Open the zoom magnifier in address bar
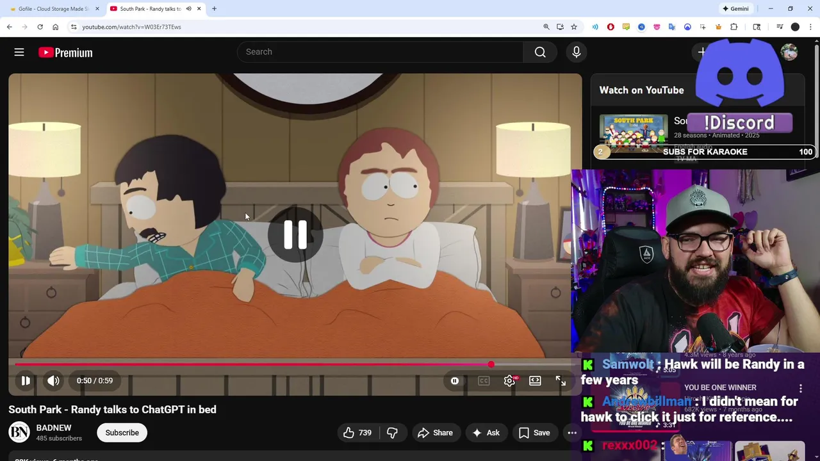Viewport: 820px width, 461px height. click(x=546, y=27)
